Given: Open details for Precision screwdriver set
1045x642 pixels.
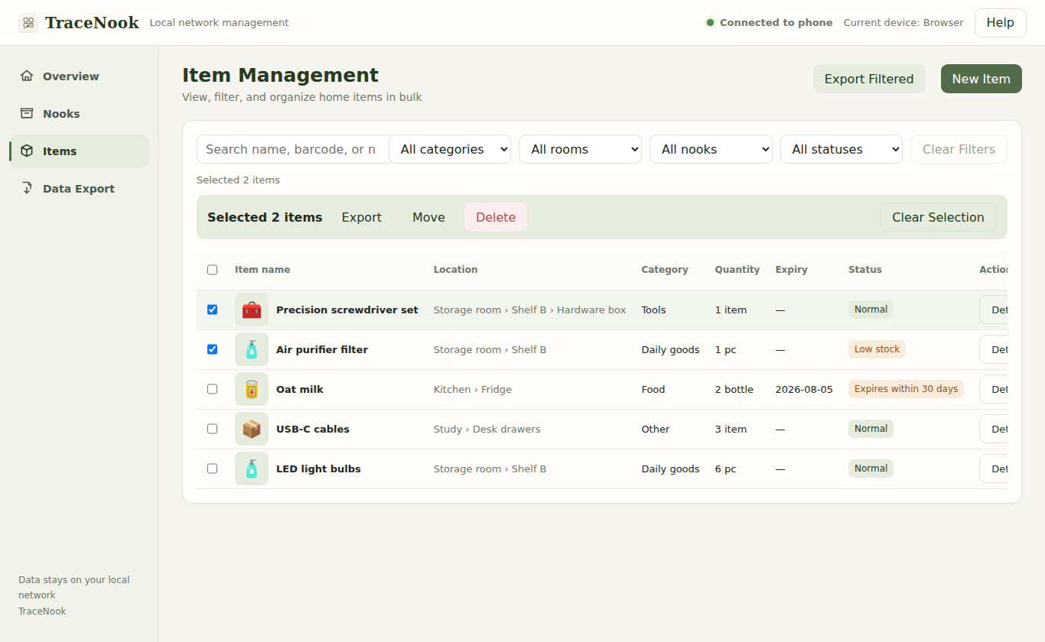Looking at the screenshot, I should [994, 310].
